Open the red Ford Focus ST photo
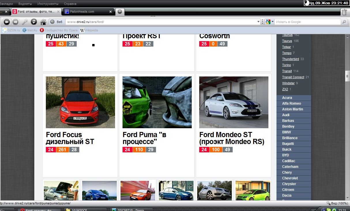Viewport: 350px width, 211px height. coord(80,102)
